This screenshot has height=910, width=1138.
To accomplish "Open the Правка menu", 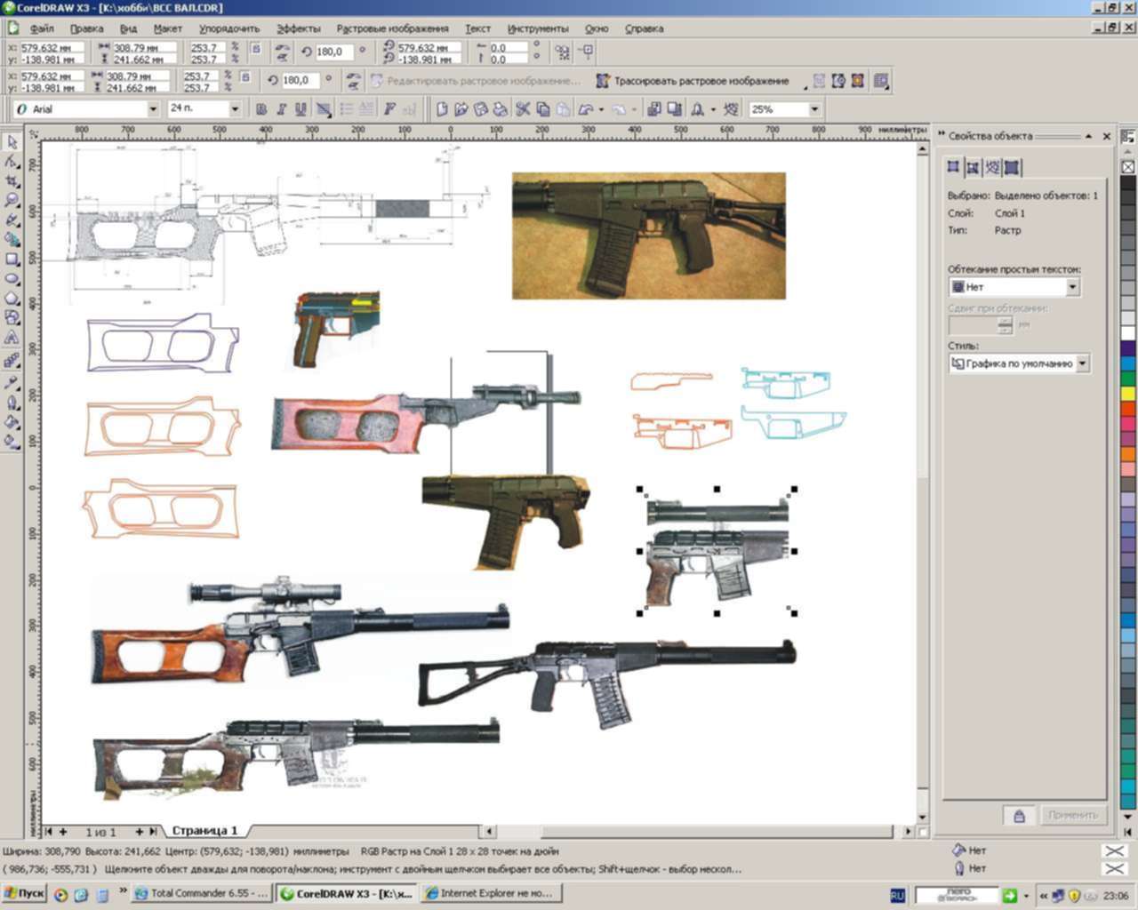I will tap(86, 28).
